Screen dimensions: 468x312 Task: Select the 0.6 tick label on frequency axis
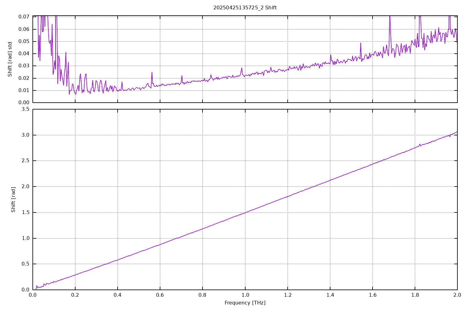[160, 295]
